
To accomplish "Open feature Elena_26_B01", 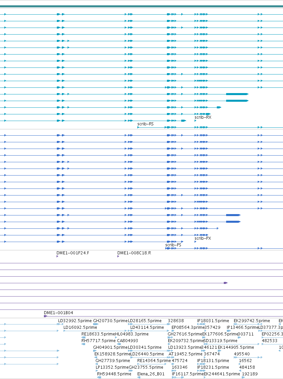I will pyautogui.click(x=151, y=374).
